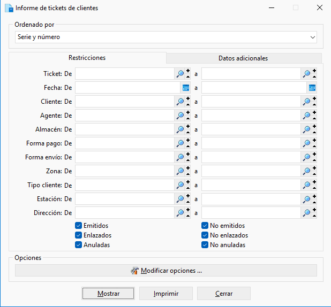
Task: Open calendar picker for Fecha start date
Action: 185,88
